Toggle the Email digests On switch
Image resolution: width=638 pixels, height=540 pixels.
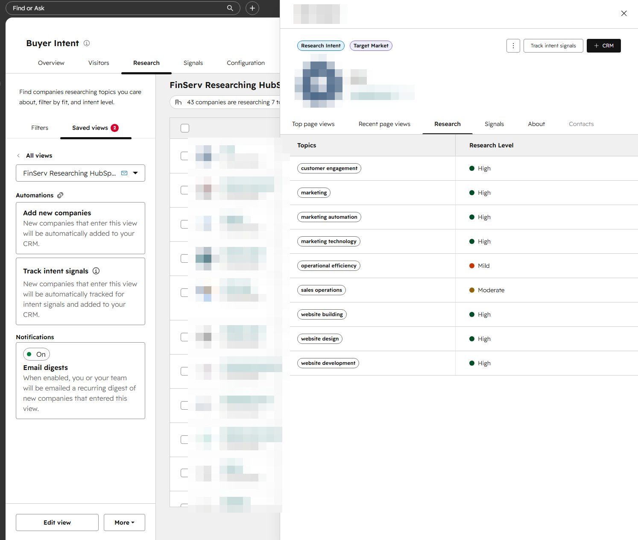pos(36,354)
